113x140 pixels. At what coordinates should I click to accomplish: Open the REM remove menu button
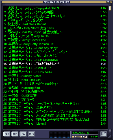(15, 134)
